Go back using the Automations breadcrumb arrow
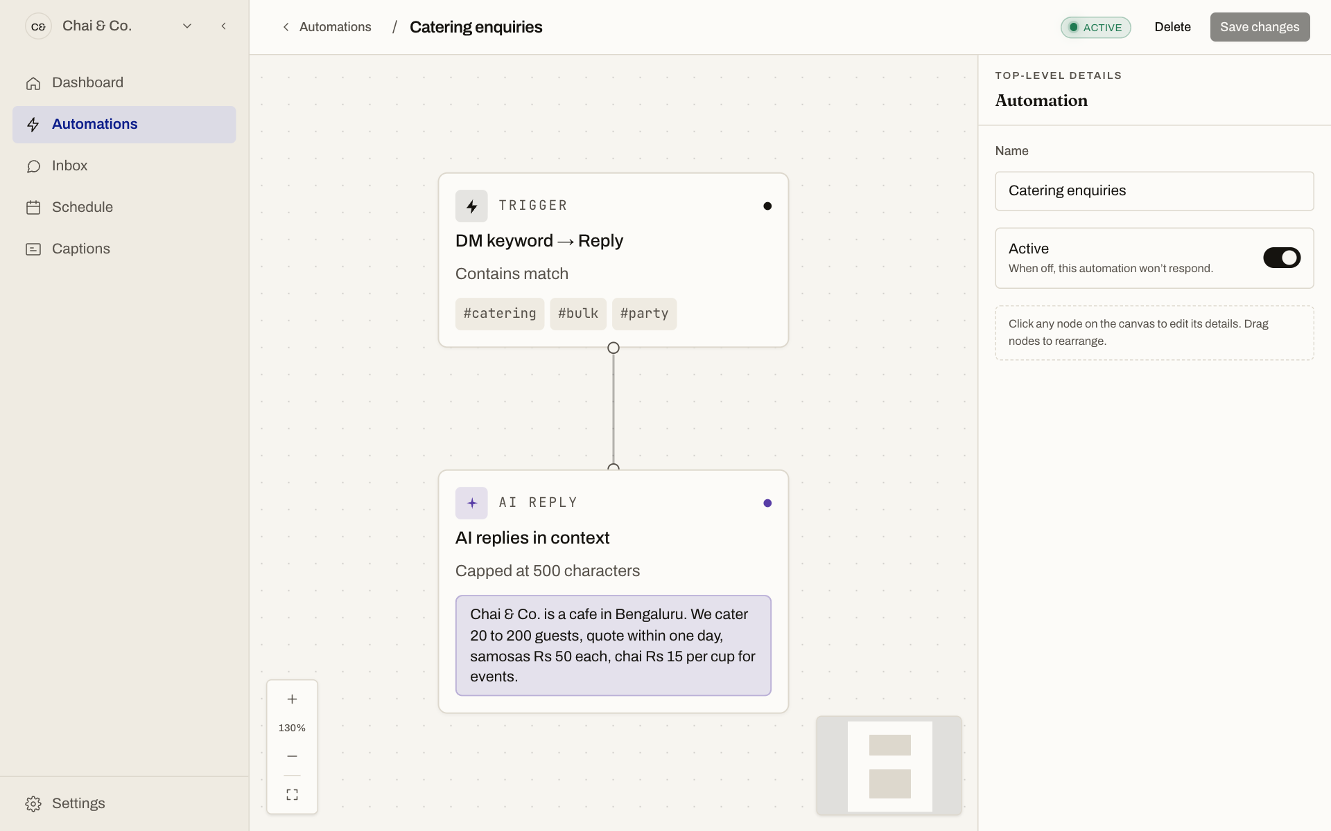This screenshot has width=1331, height=831. click(286, 27)
